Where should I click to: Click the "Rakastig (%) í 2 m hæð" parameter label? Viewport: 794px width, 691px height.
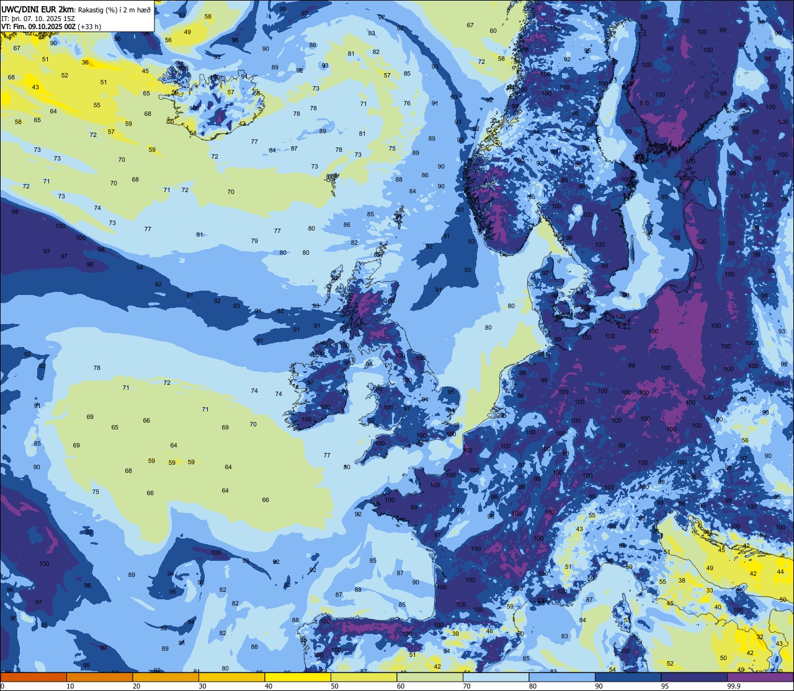click(x=114, y=9)
